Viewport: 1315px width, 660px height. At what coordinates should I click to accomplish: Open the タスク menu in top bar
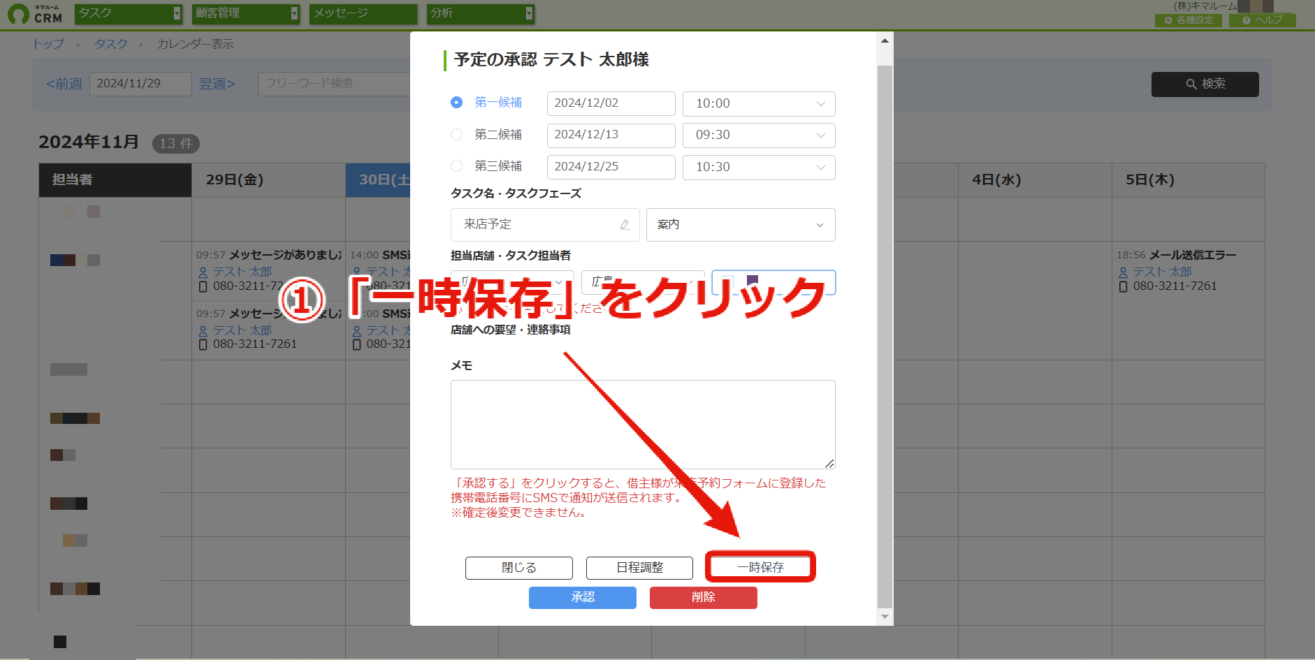tap(129, 14)
